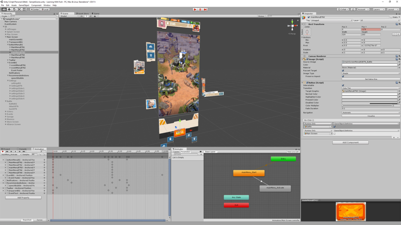Add an On Click event entry with plus

(394, 138)
